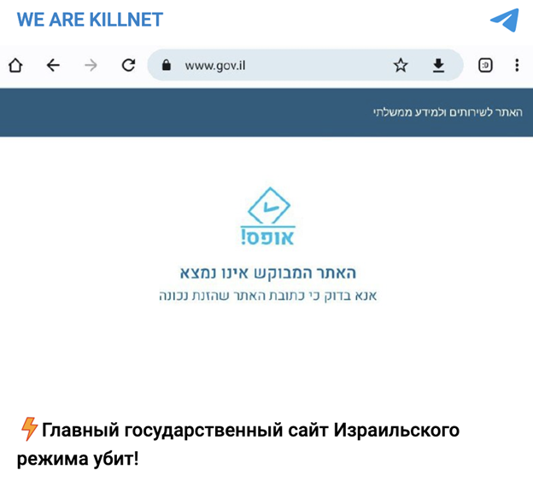Select the www.gov.il address bar
This screenshot has height=493, width=533.
pyautogui.click(x=305, y=65)
